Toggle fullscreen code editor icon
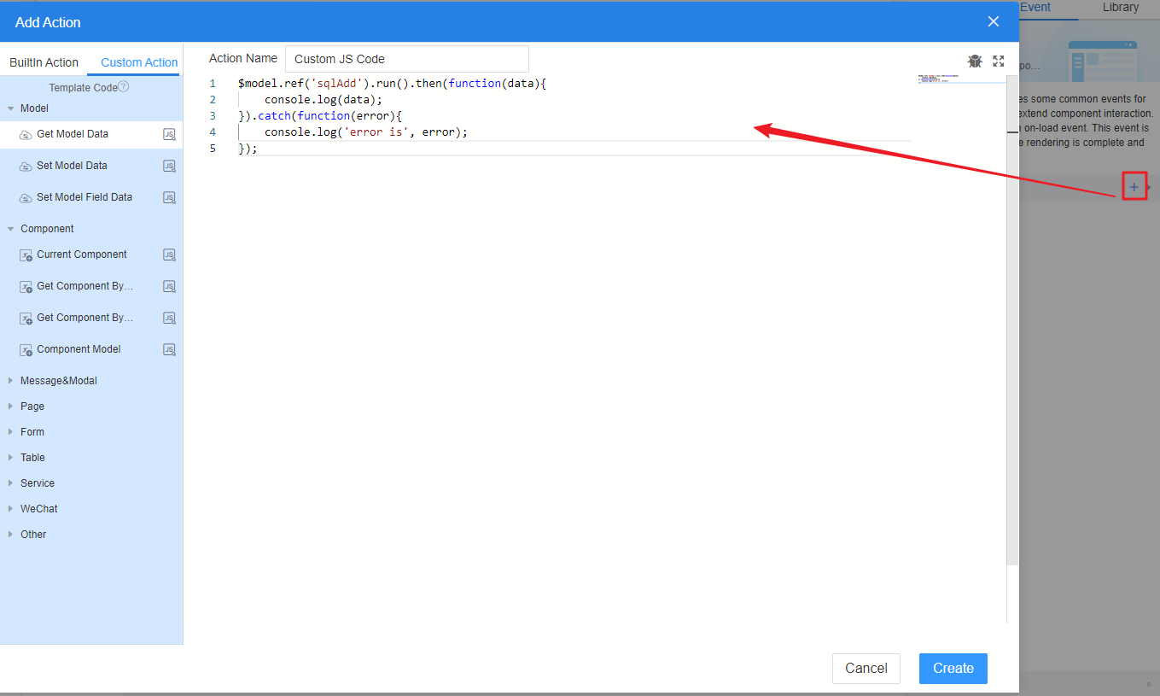 [999, 61]
